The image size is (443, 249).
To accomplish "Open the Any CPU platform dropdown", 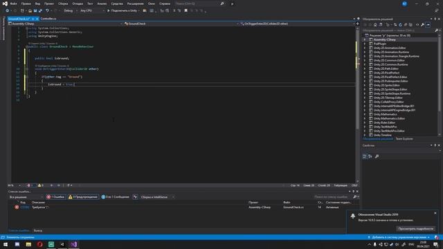I will 92,11.
